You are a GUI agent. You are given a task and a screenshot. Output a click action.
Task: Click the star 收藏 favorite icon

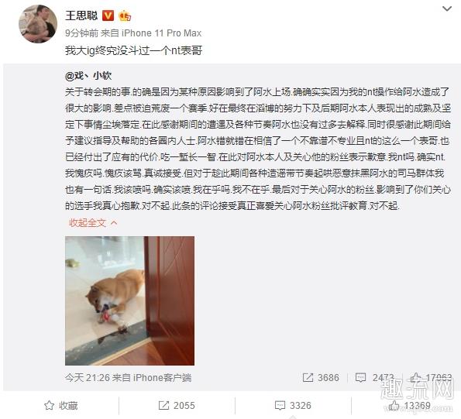[49, 406]
